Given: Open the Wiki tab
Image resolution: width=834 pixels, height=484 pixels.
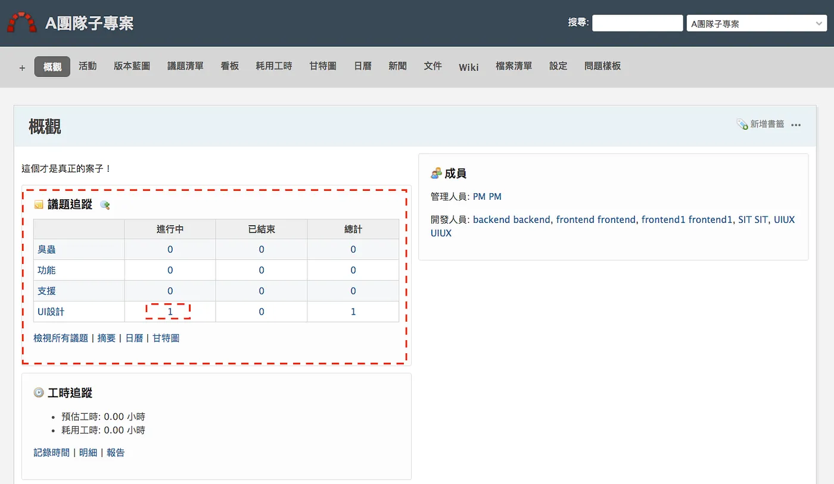Looking at the screenshot, I should coord(469,67).
